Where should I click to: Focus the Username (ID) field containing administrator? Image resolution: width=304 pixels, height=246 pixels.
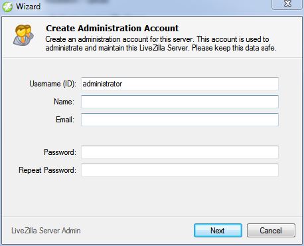[x=180, y=84]
